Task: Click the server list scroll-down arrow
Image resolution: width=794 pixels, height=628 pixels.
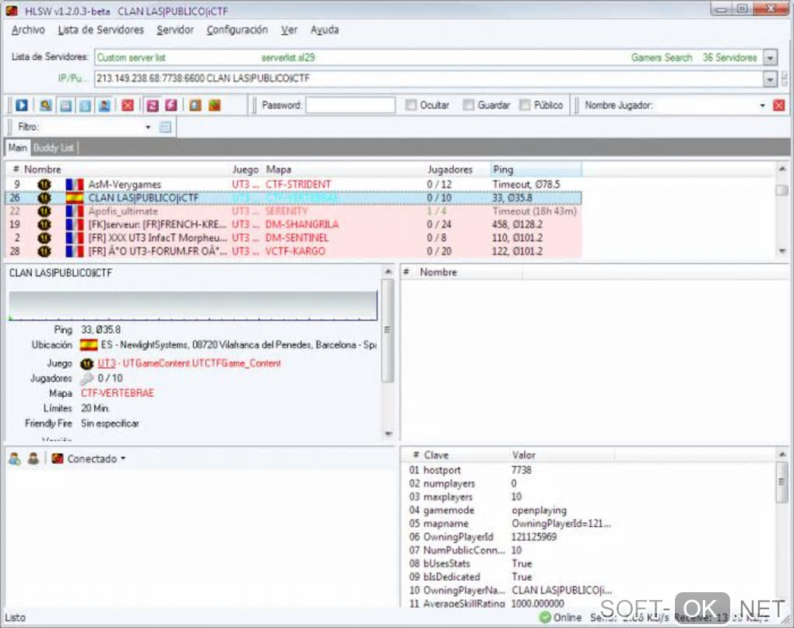Action: 782,251
